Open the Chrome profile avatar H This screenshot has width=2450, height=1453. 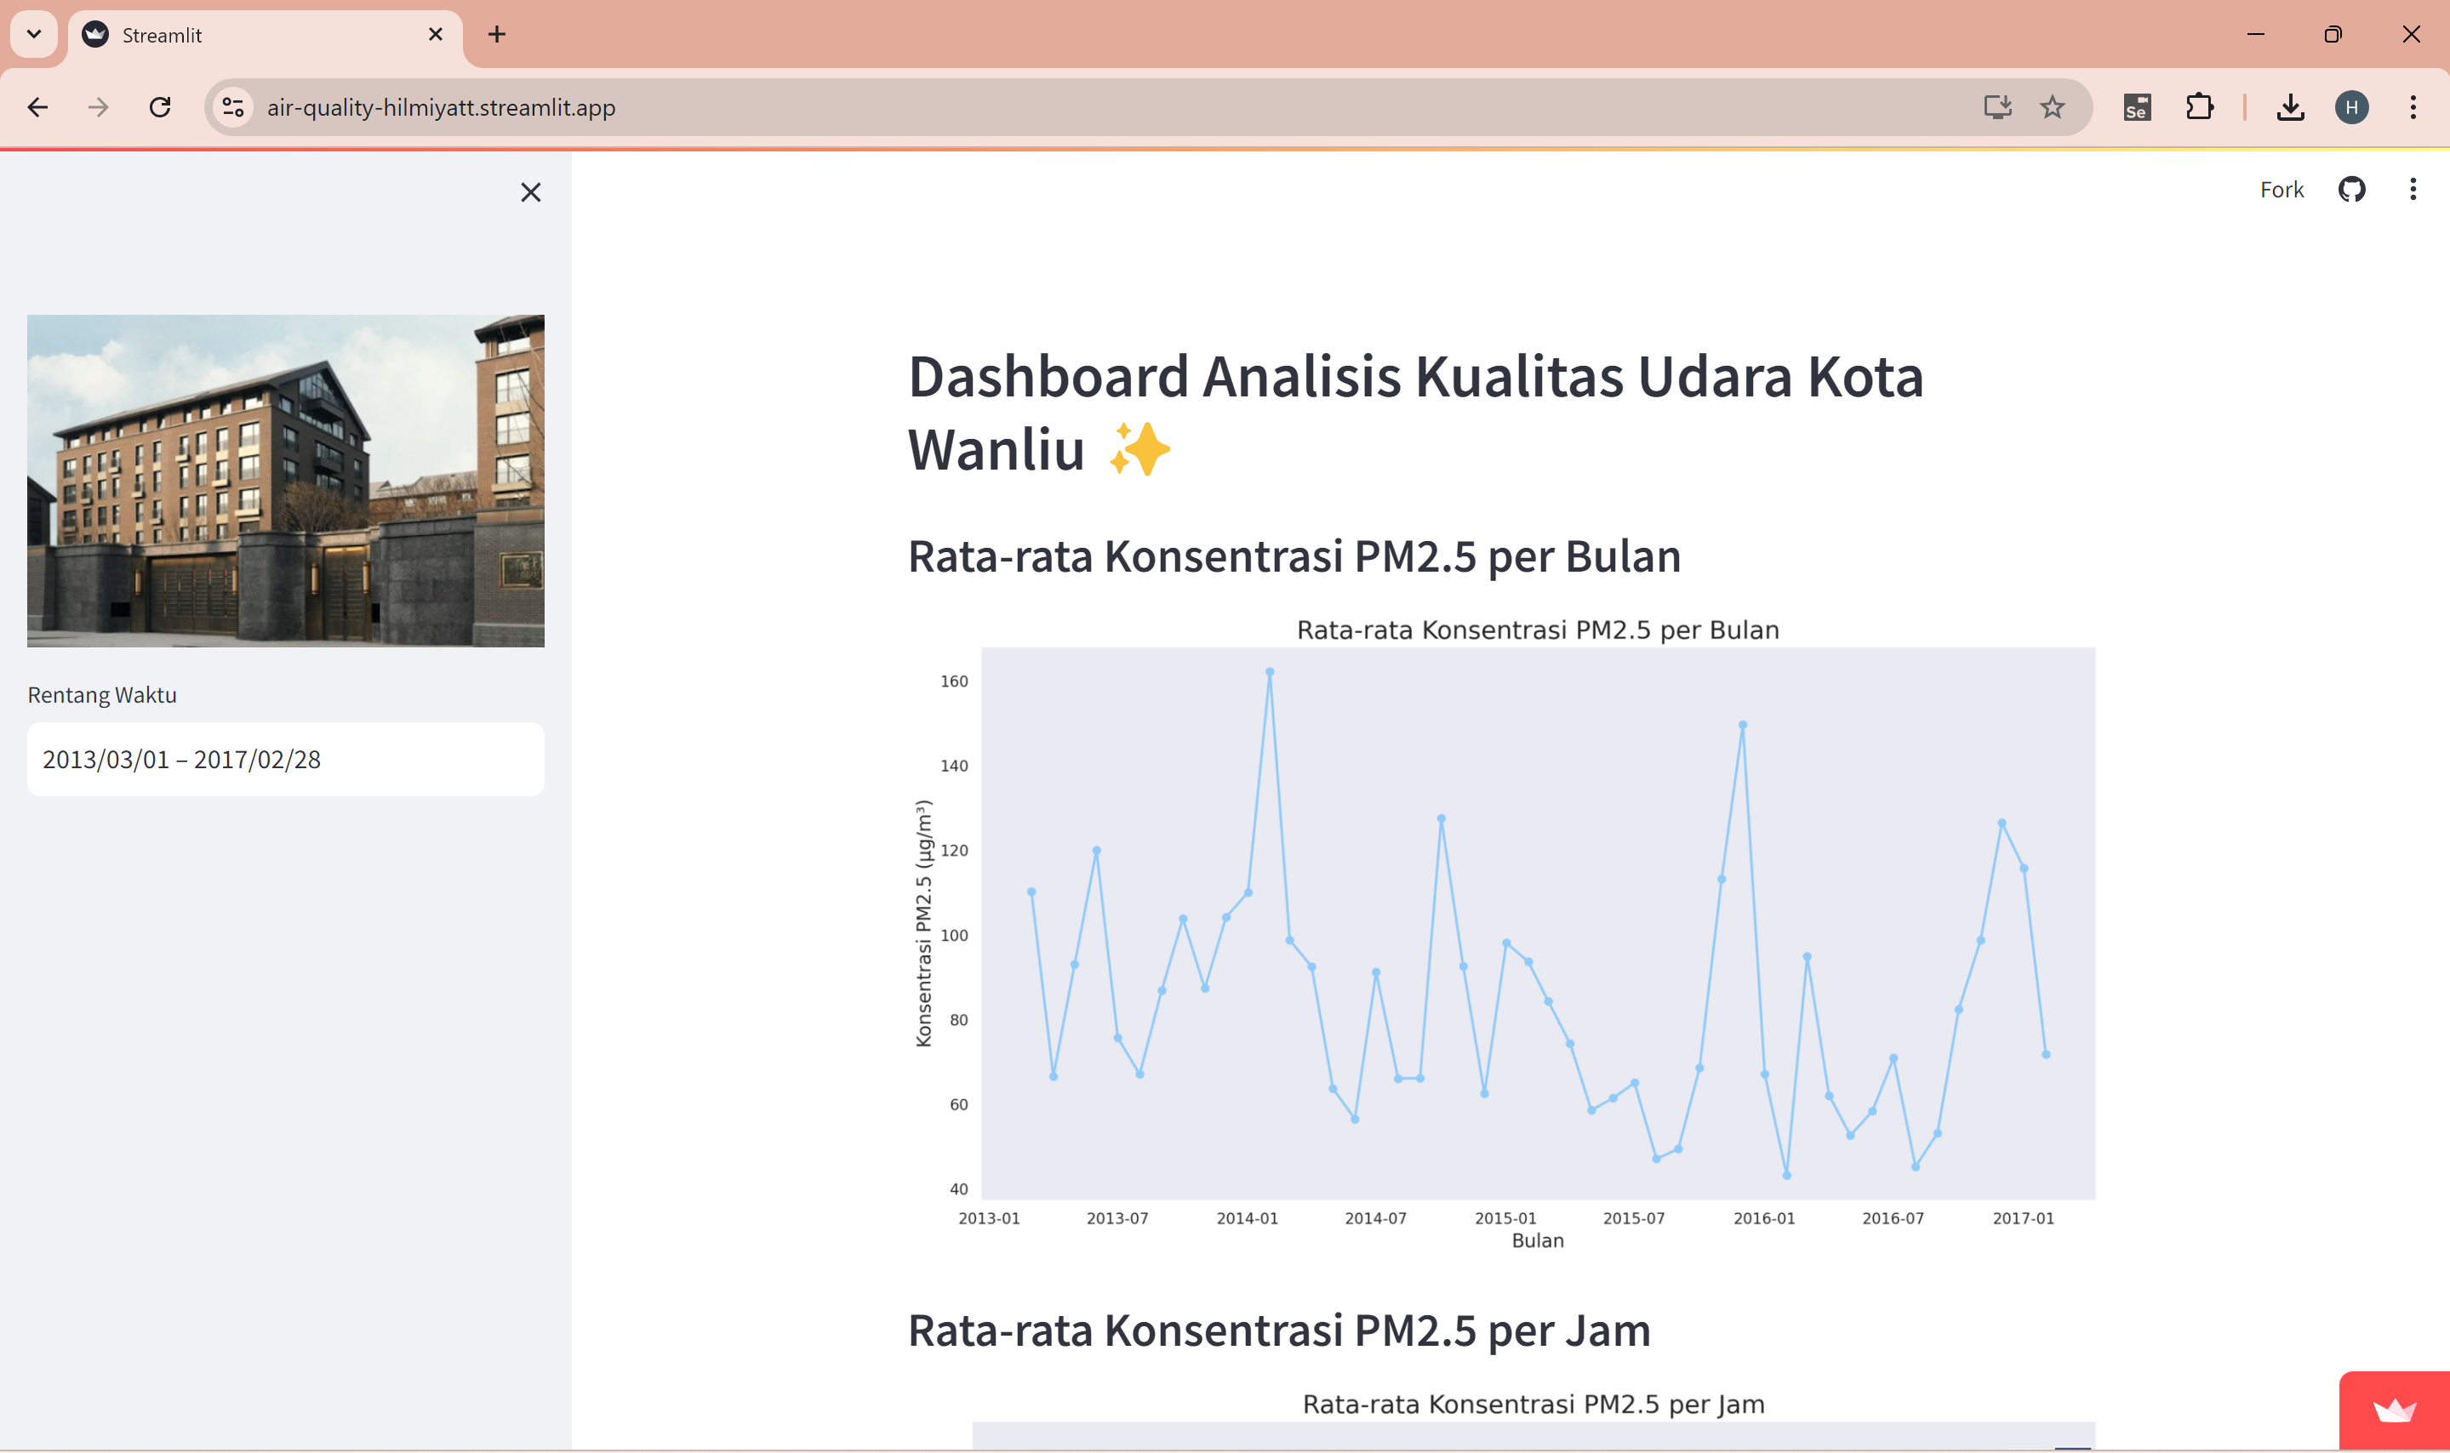[x=2351, y=106]
